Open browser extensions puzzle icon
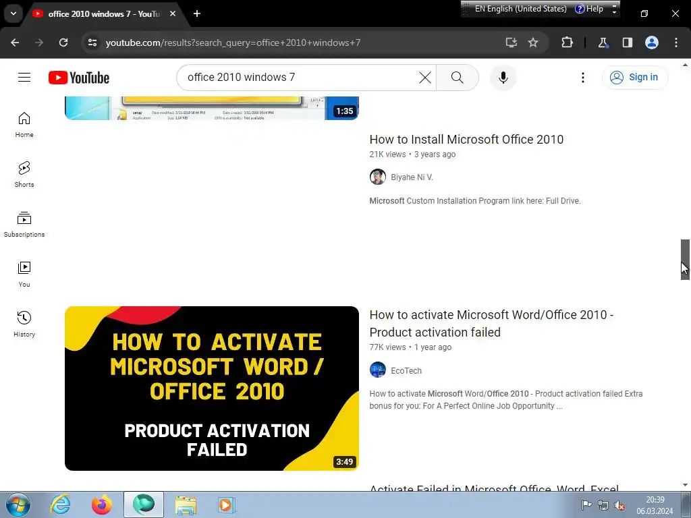This screenshot has height=518, width=691. pos(567,42)
